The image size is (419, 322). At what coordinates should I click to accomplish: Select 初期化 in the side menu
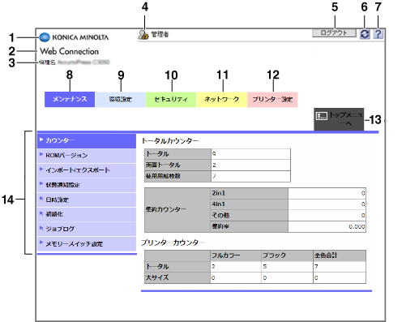click(x=87, y=214)
